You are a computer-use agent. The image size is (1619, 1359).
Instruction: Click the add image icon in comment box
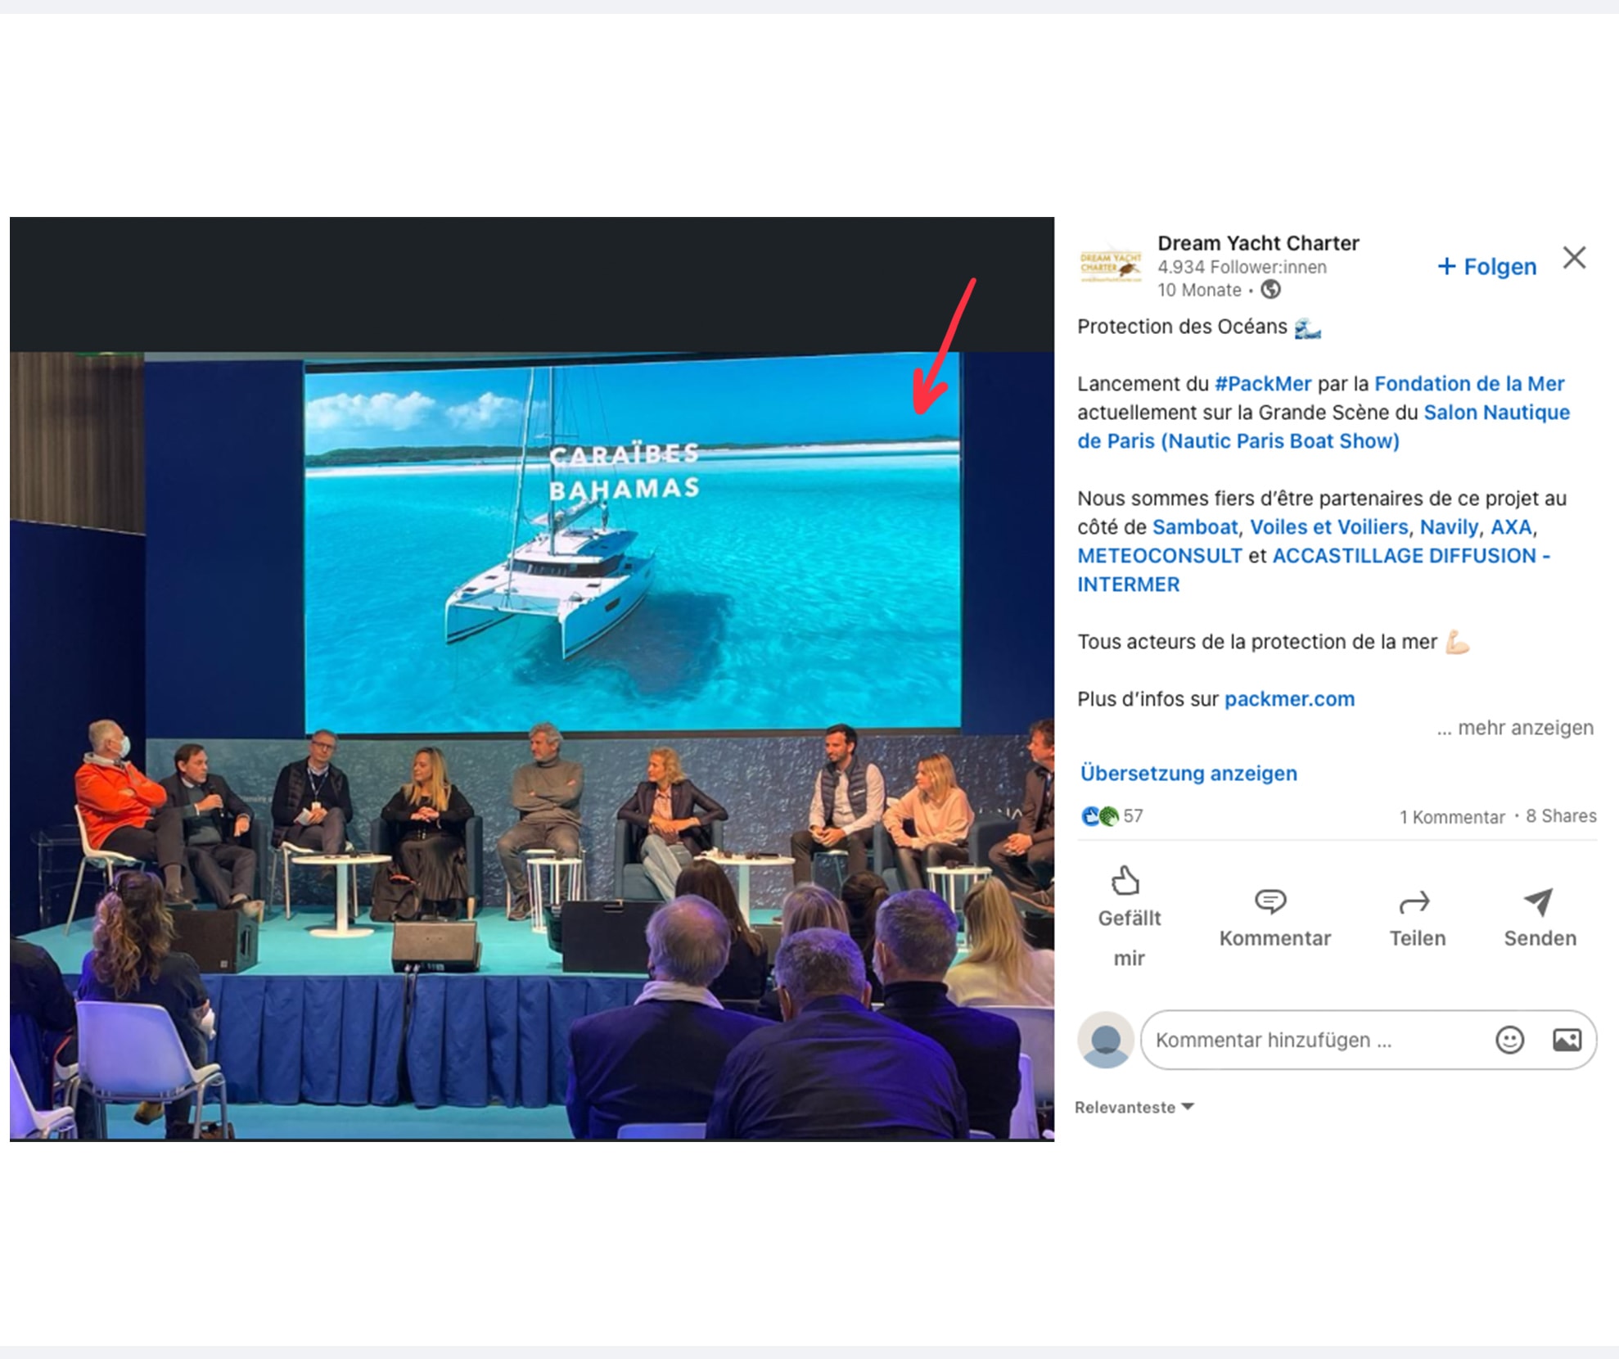click(x=1567, y=1040)
